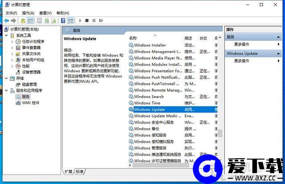Click the horizontal scrollbar left arrow
Image resolution: width=285 pixels, height=184 pixels.
point(130,165)
